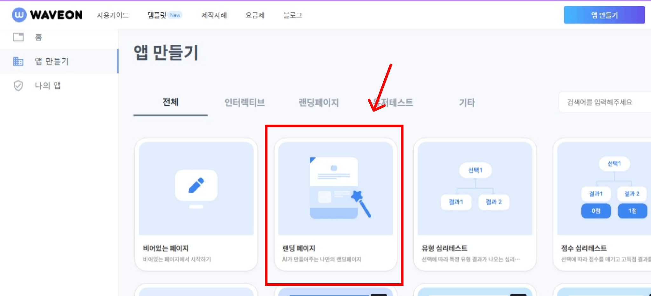
Task: Click the New badge next to 템플릿
Action: click(x=175, y=15)
